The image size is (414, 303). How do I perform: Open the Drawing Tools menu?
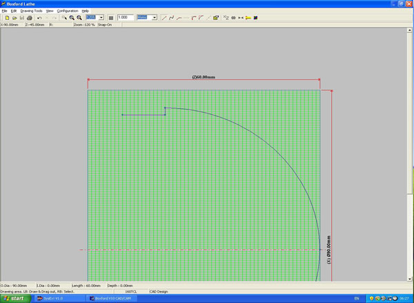[31, 11]
